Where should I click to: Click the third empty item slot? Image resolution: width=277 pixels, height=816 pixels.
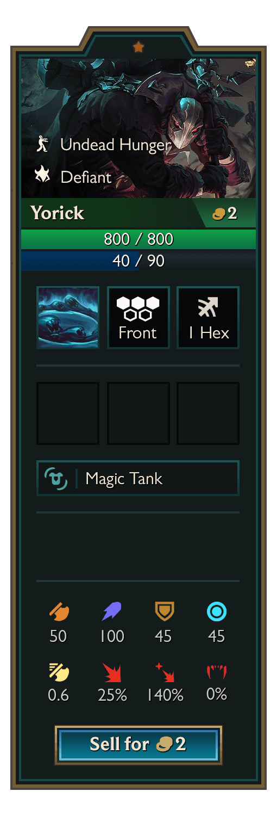[208, 413]
